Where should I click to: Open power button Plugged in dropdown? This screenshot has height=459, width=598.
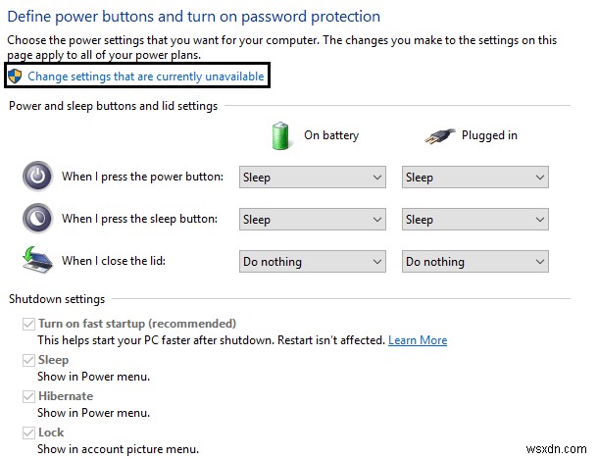click(475, 178)
